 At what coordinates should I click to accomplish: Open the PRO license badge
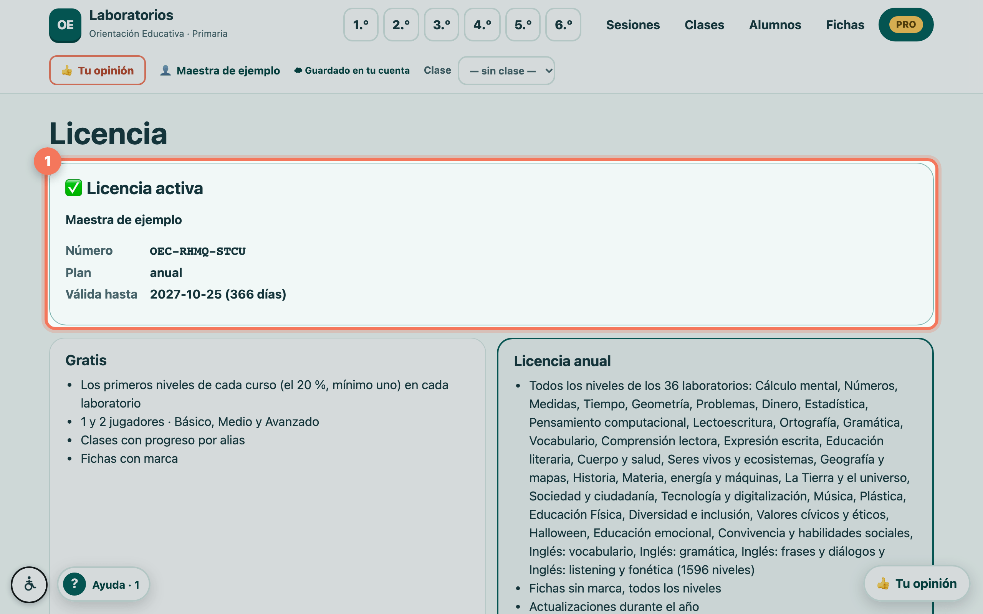[906, 24]
